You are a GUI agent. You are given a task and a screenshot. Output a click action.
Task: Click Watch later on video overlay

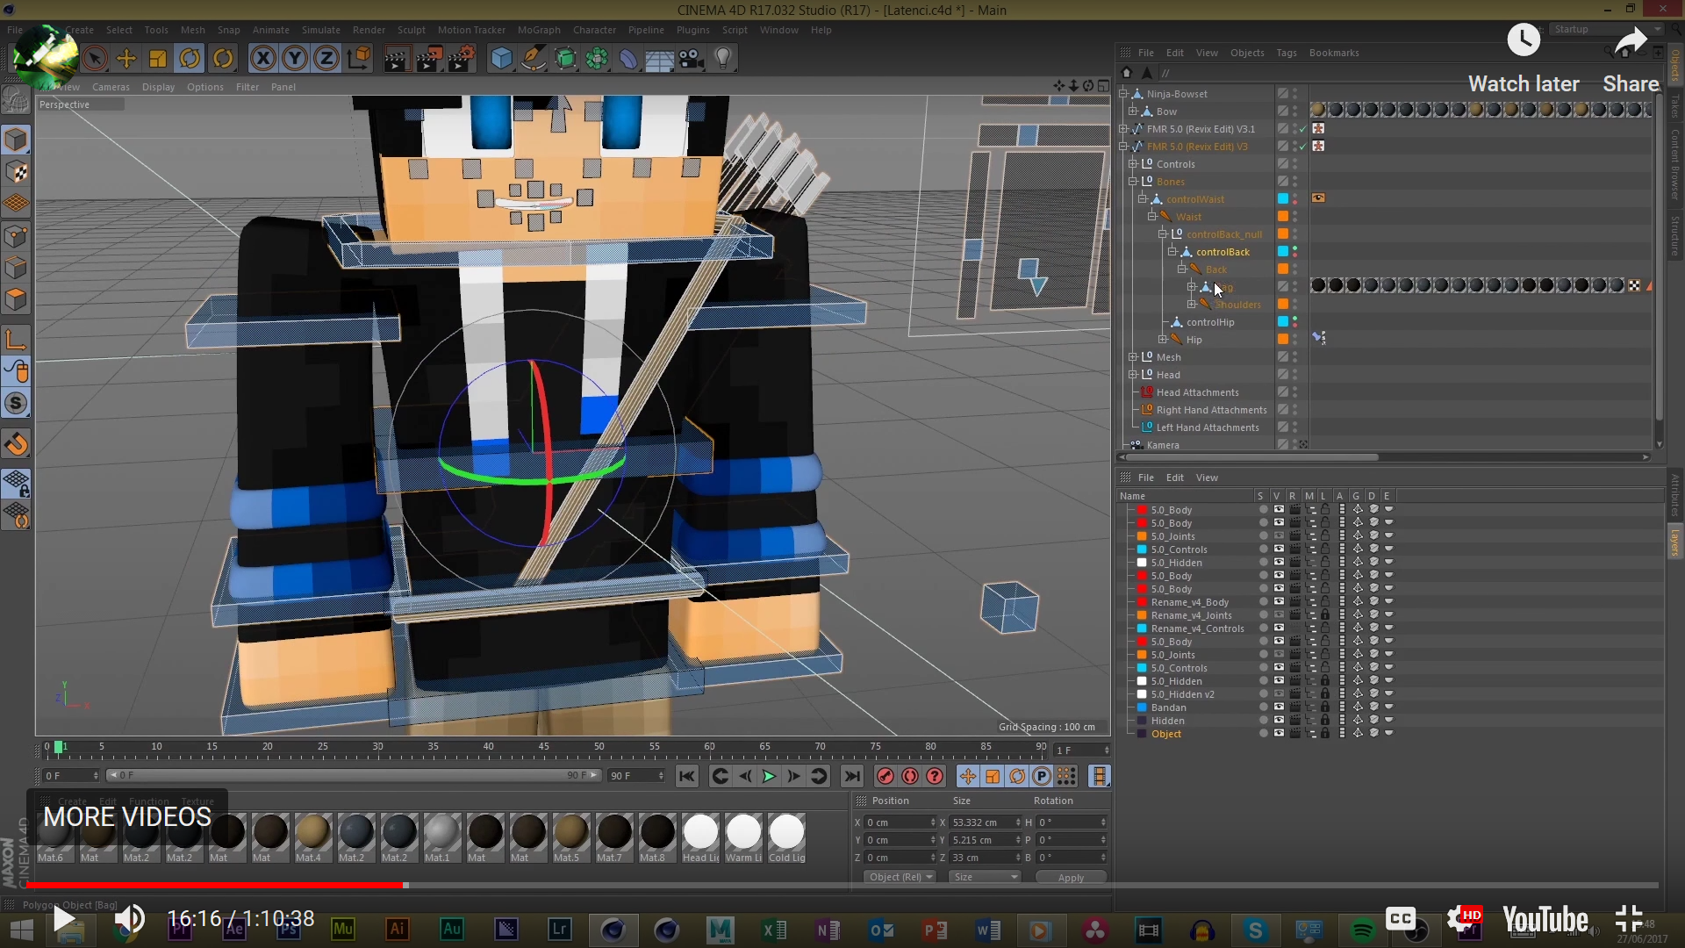(x=1524, y=60)
